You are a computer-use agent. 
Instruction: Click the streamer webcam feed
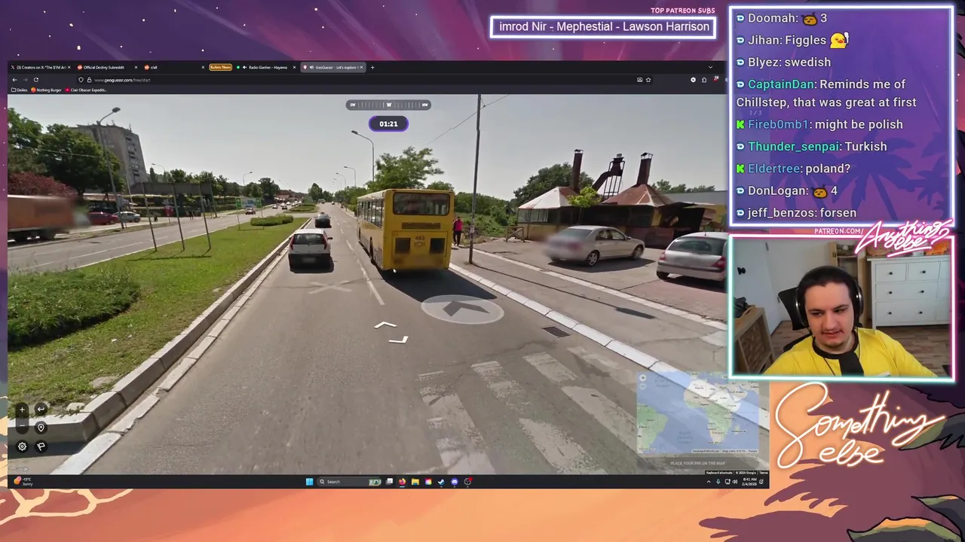[841, 306]
